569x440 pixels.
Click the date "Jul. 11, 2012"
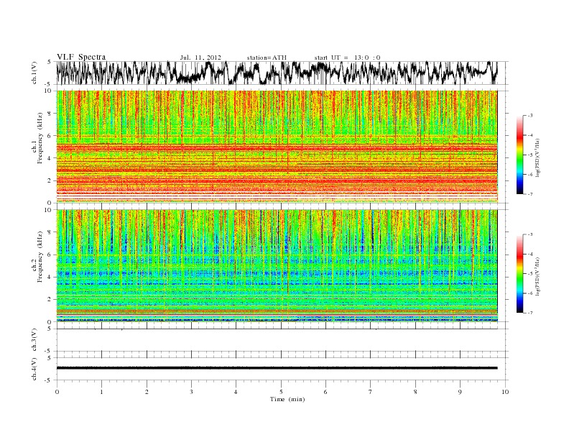point(200,58)
